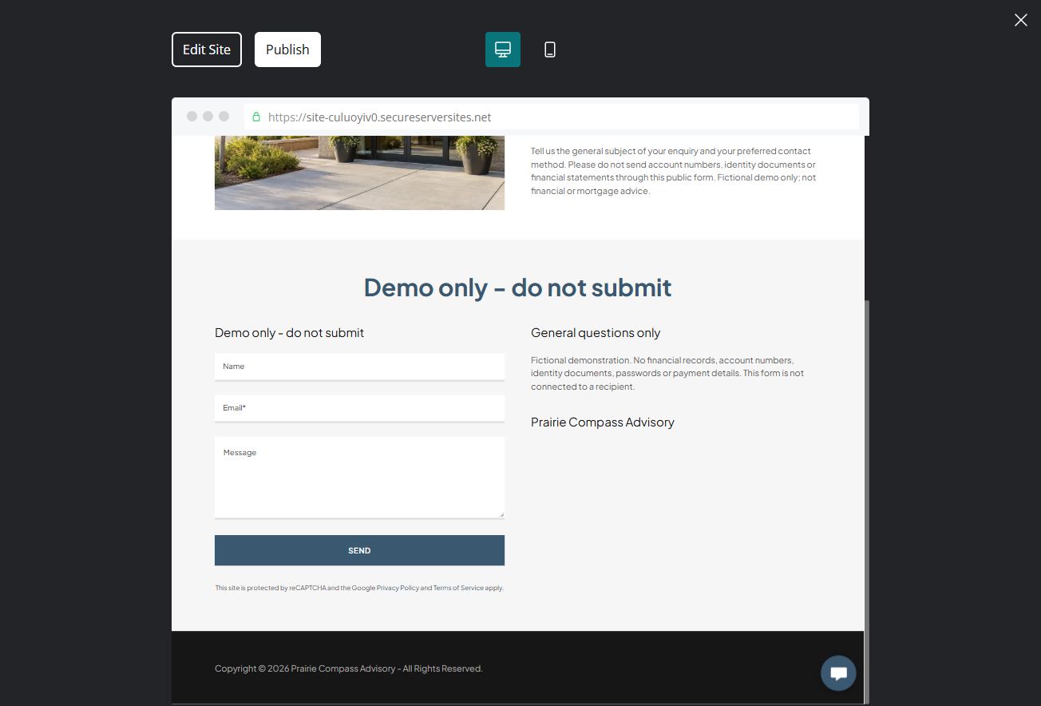
Task: Focus the Email input field
Action: (x=359, y=408)
